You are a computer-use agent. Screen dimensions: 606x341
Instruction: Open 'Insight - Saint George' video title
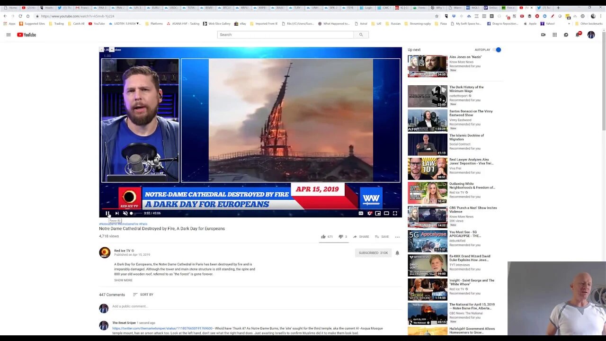(472, 282)
